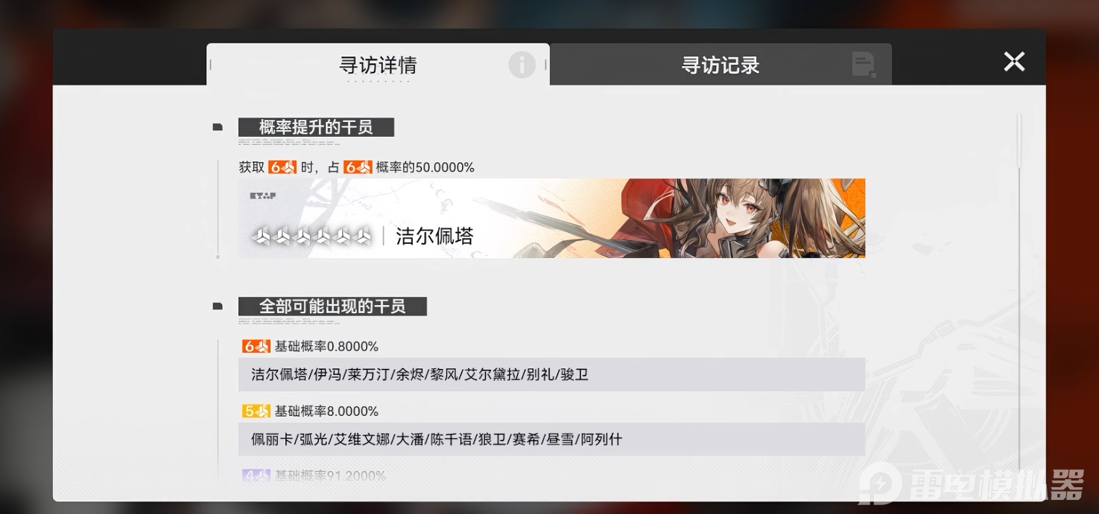Viewport: 1099px width, 514px height.
Task: Click the 6-star operator list starting with 洁尔佩塔
Action: pos(551,374)
